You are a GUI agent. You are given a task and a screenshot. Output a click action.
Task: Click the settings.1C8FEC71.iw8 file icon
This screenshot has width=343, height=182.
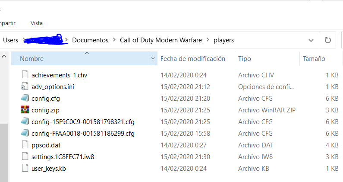click(25, 156)
